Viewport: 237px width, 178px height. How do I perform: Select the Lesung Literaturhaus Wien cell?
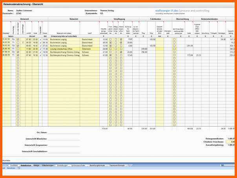(64, 49)
